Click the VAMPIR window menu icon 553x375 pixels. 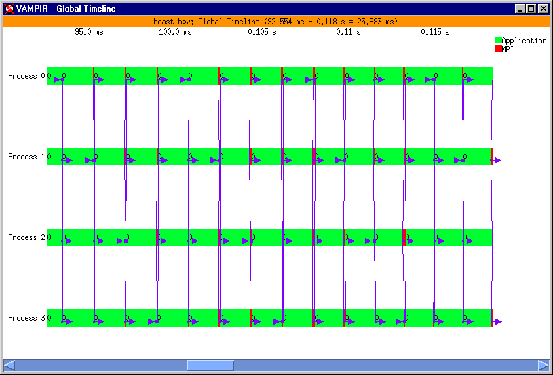[x=9, y=9]
